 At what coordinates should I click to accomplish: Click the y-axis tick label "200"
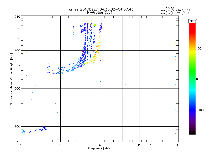[x=17, y=88]
